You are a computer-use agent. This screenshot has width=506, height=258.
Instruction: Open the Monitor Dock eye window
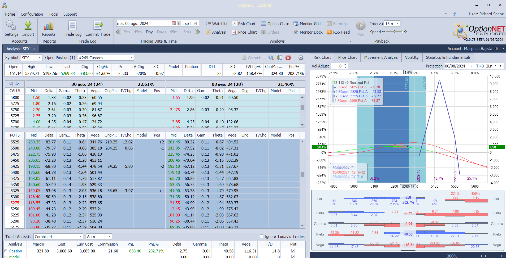tap(308, 32)
